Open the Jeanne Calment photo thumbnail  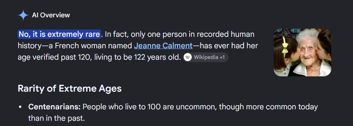click(x=302, y=52)
